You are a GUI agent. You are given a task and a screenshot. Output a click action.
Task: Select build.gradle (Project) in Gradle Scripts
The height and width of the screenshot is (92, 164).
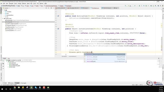coord(17,20)
